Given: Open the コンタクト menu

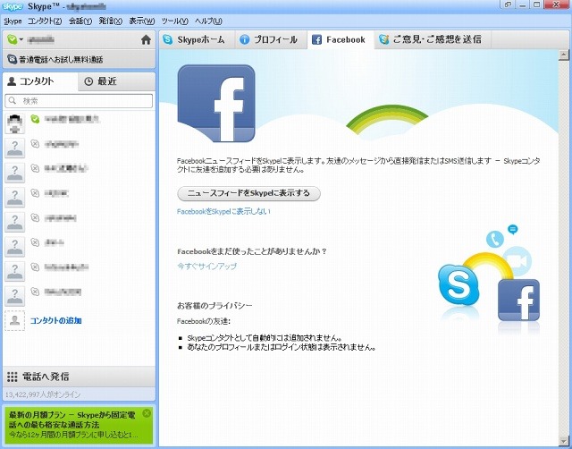Looking at the screenshot, I should point(45,21).
